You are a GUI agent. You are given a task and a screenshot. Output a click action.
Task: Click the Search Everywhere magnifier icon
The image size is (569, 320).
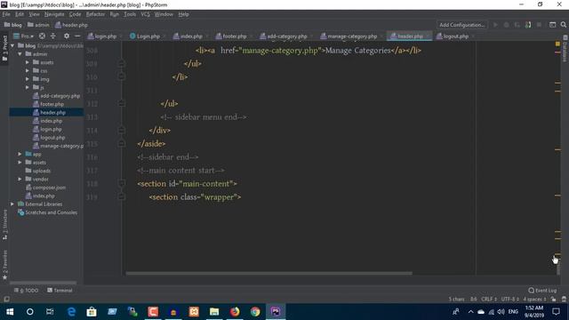(x=563, y=25)
